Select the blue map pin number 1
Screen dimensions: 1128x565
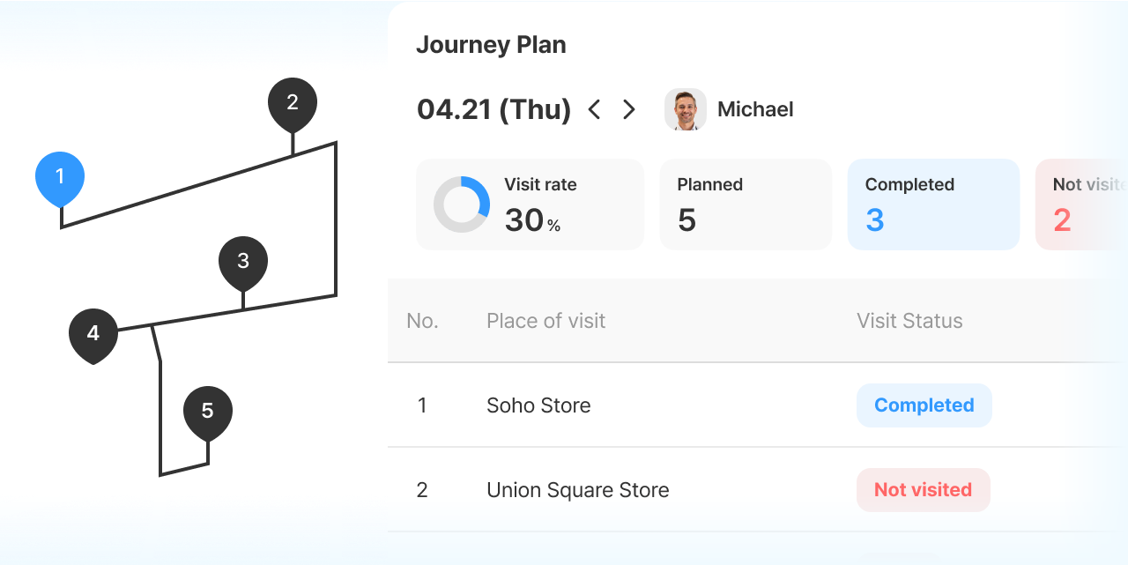click(x=60, y=179)
